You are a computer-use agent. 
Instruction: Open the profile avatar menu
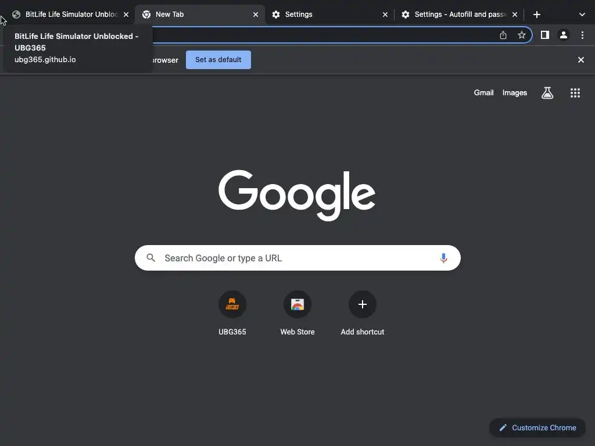(564, 35)
